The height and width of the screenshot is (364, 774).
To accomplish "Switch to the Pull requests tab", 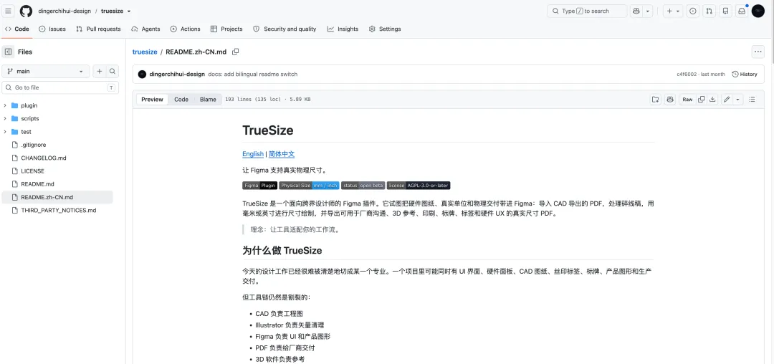I will [98, 29].
